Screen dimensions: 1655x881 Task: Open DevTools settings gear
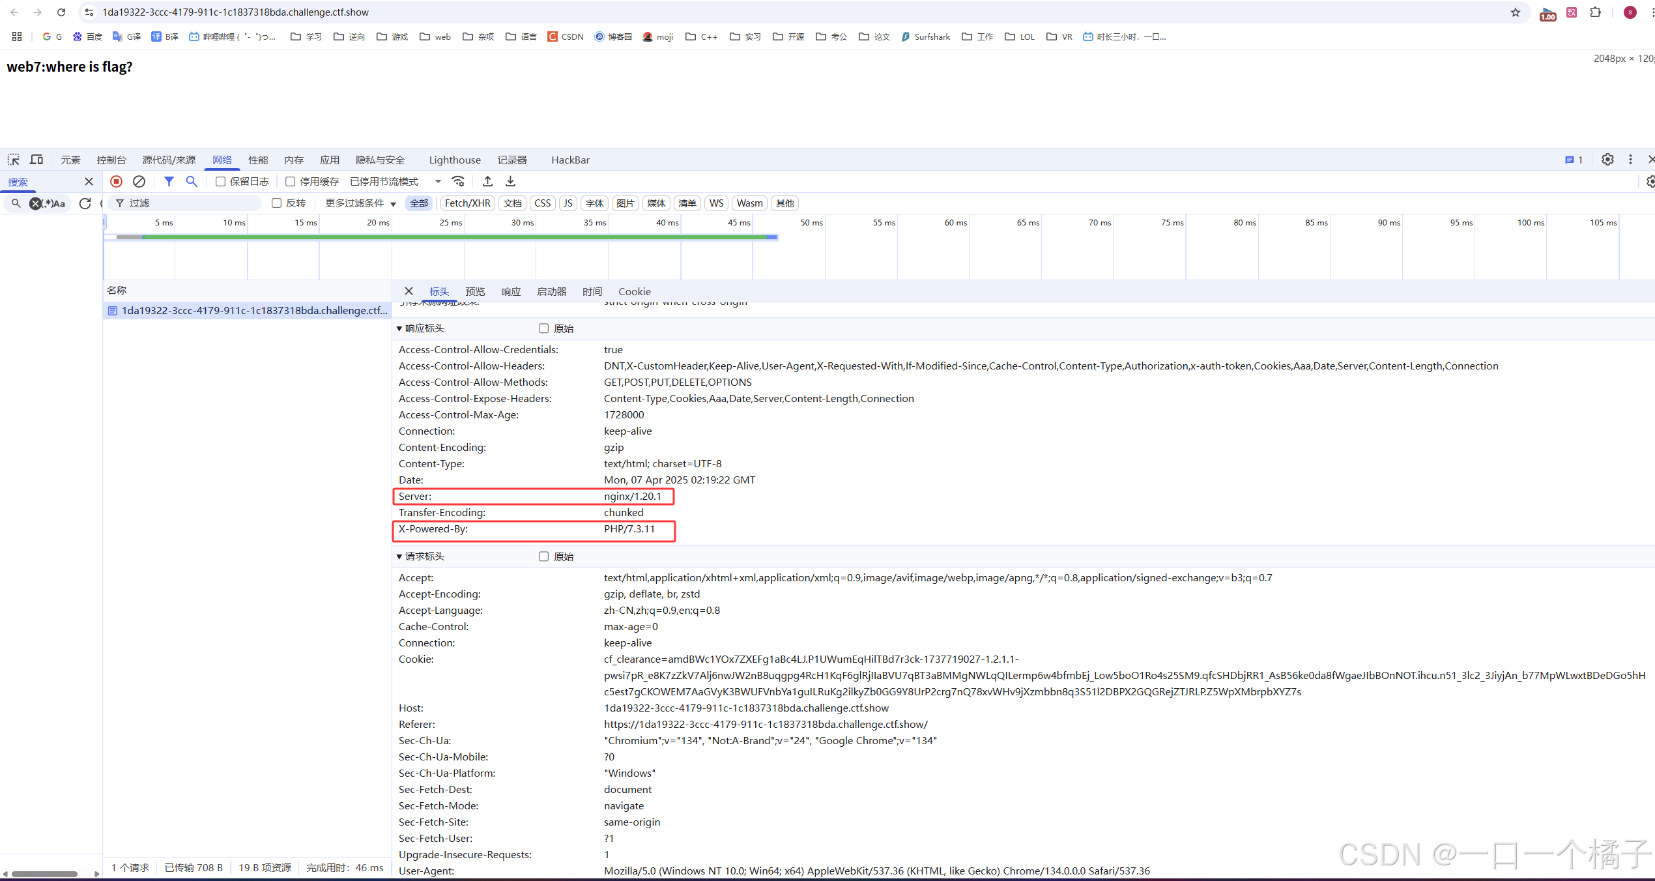point(1607,160)
